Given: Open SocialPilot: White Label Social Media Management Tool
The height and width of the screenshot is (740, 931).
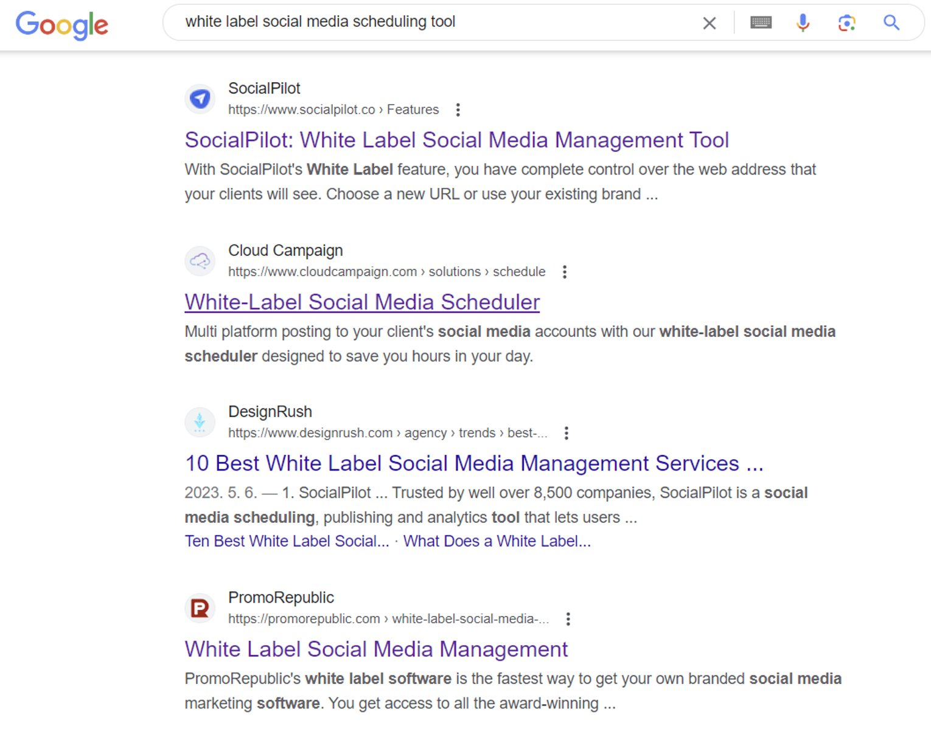Looking at the screenshot, I should pos(457,140).
